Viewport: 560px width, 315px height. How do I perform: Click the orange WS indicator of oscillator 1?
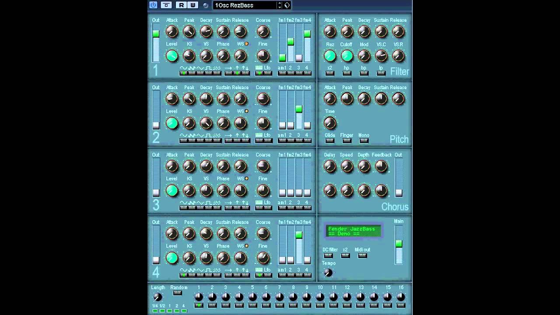[246, 44]
